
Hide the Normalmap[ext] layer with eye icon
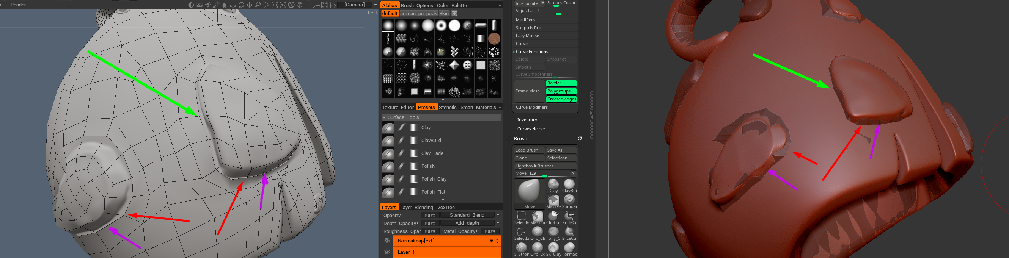(387, 241)
